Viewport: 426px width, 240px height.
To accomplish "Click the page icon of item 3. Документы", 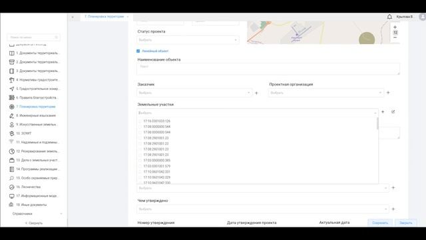I will click(12, 71).
